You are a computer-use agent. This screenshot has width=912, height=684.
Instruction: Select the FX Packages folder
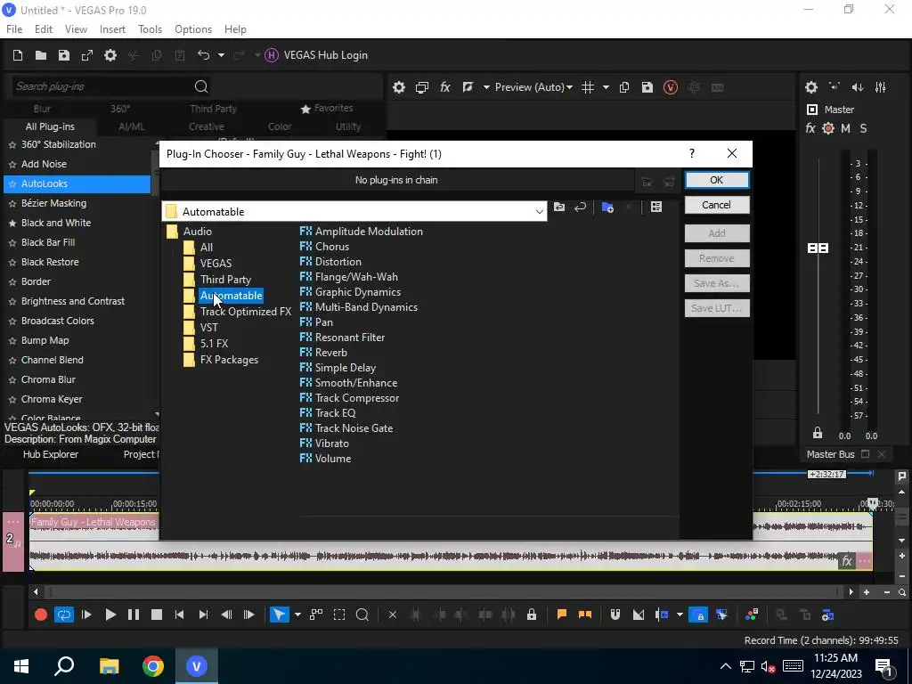coord(229,360)
